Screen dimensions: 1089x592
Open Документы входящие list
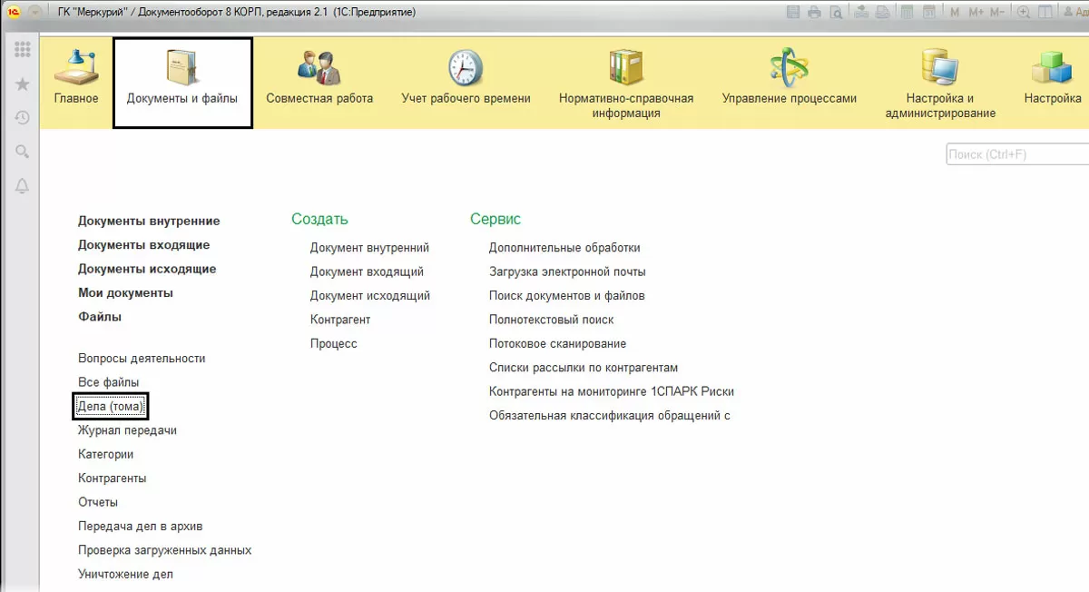(x=143, y=245)
